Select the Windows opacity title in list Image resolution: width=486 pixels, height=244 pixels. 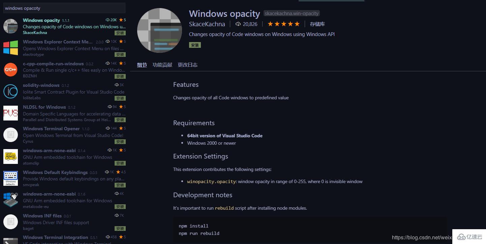click(x=41, y=20)
